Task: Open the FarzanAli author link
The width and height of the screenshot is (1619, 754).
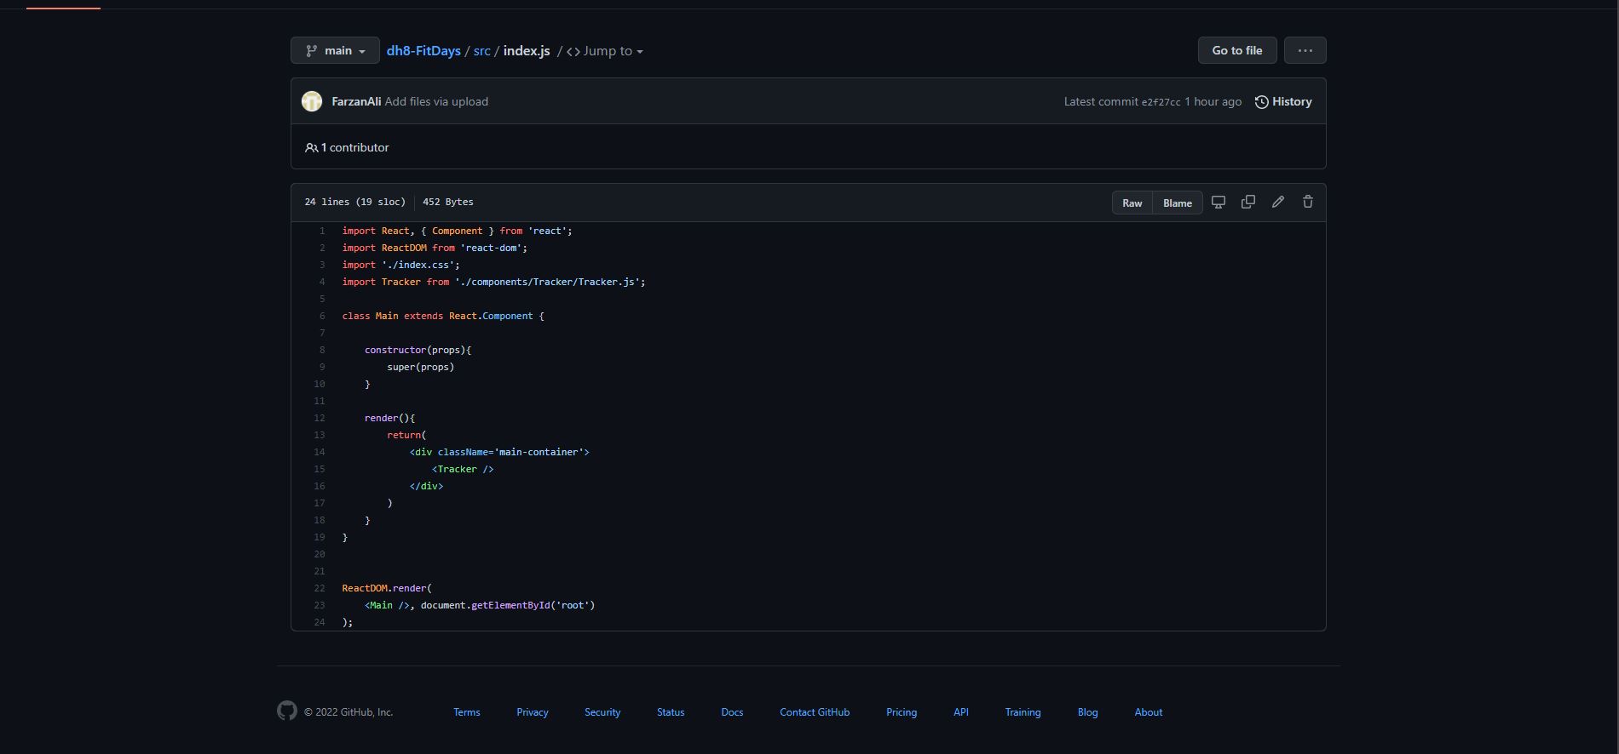Action: [x=356, y=101]
